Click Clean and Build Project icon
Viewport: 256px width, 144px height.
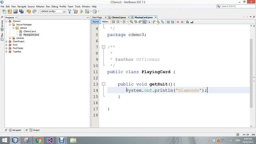pos(76,12)
